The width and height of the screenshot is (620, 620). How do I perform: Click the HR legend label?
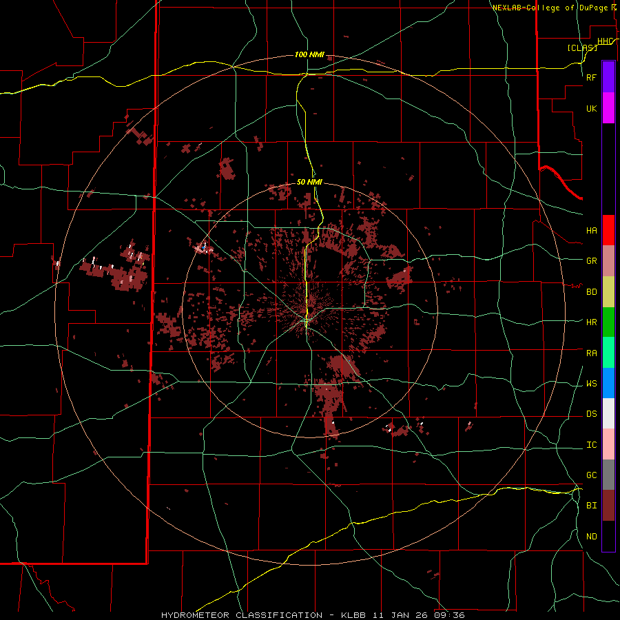591,322
